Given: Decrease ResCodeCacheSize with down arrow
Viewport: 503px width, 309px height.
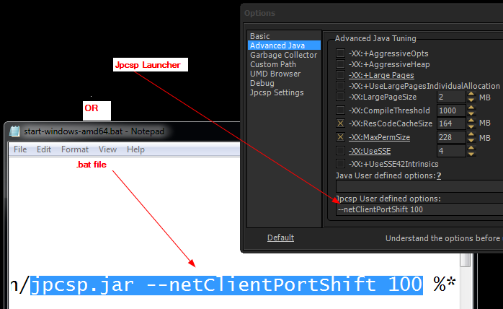Looking at the screenshot, I should pos(471,126).
